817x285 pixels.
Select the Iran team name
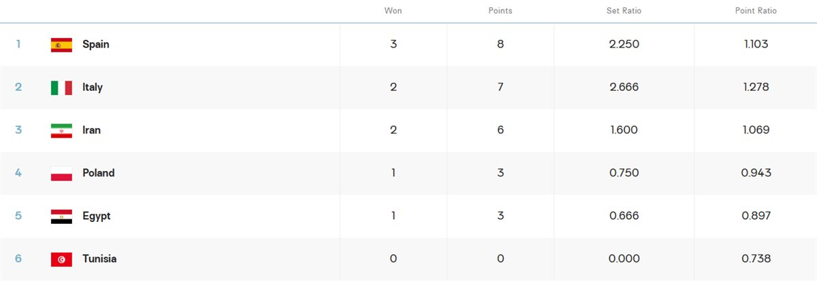[x=91, y=130]
